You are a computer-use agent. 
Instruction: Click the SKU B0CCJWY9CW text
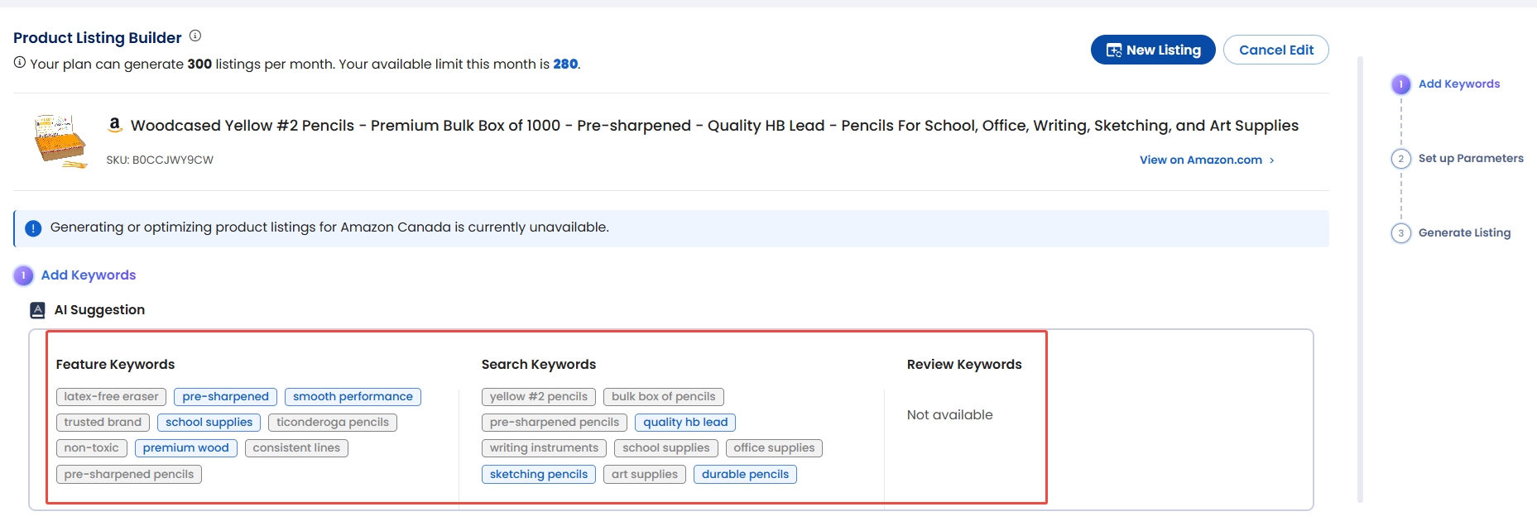coord(160,160)
